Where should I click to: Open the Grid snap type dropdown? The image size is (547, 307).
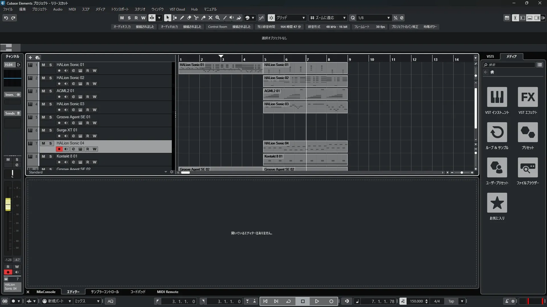pyautogui.click(x=303, y=18)
